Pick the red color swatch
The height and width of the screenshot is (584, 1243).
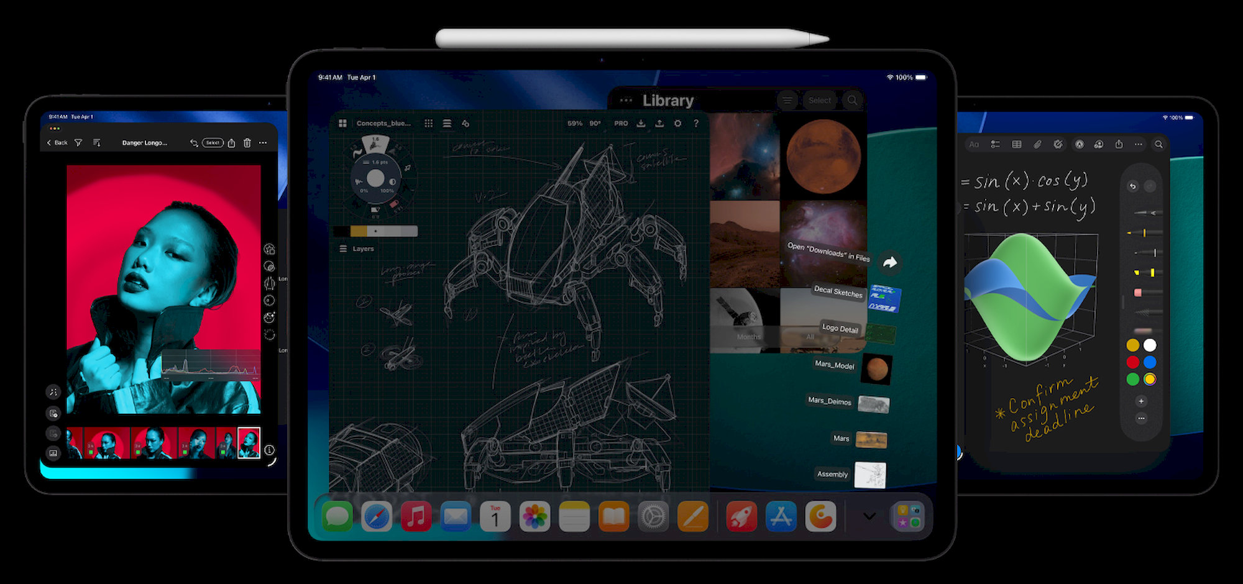(1133, 362)
